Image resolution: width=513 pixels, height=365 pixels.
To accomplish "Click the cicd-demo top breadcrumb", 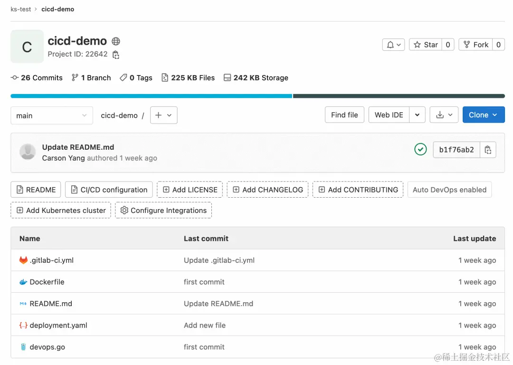I will [x=57, y=9].
